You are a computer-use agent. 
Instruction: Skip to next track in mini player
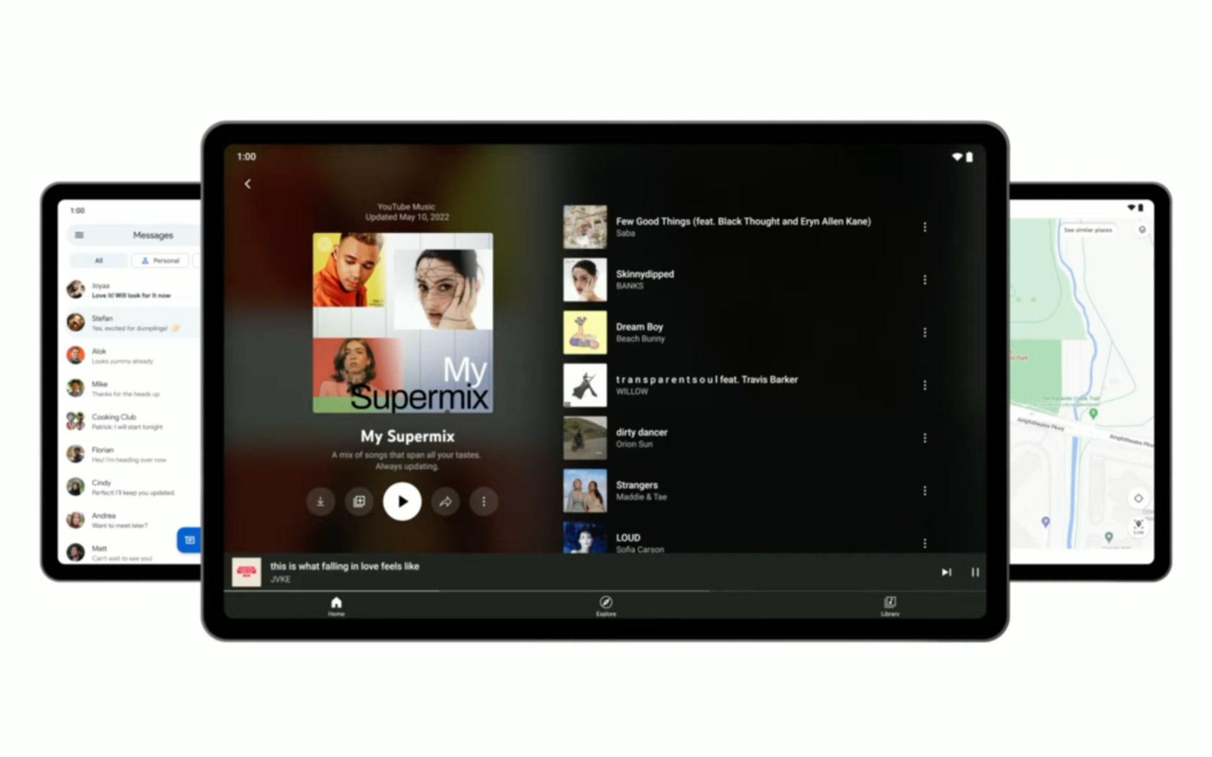point(946,572)
